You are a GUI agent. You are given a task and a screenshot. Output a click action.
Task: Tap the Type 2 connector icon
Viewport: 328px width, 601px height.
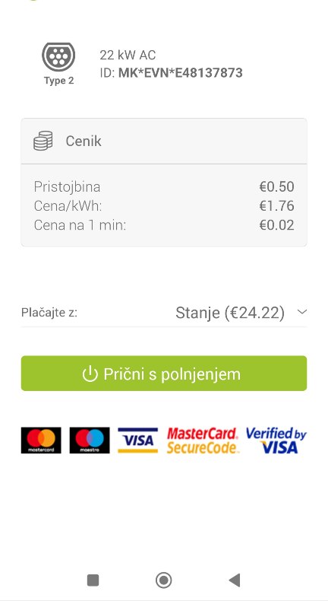click(x=58, y=57)
